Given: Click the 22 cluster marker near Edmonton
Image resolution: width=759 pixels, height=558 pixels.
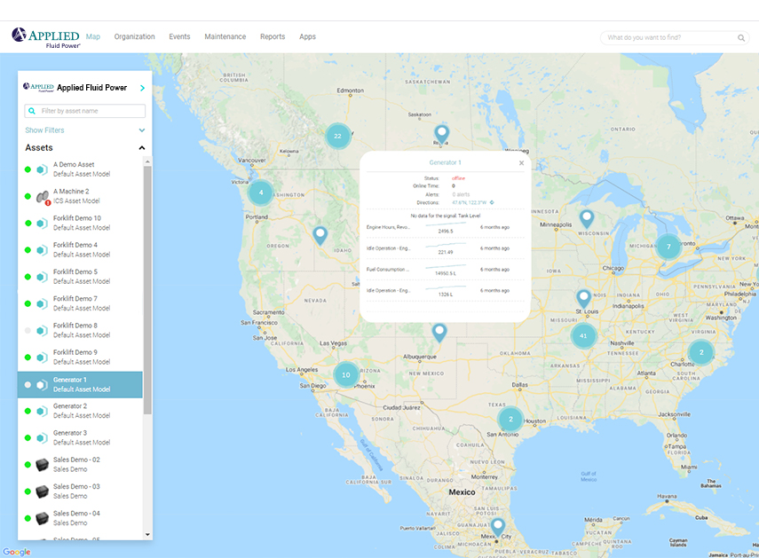Looking at the screenshot, I should coord(338,136).
